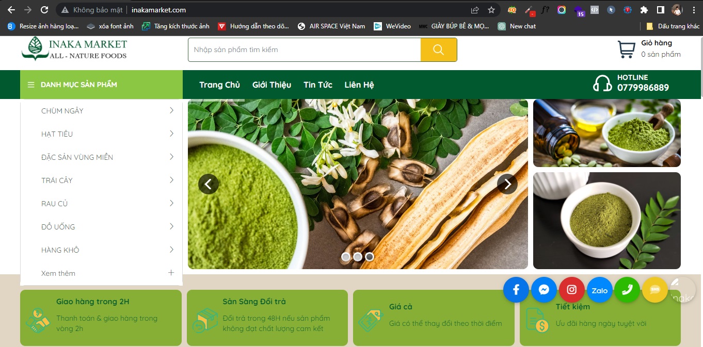This screenshot has height=347, width=703.
Task: Open the Instagram floating icon
Action: [x=571, y=290]
